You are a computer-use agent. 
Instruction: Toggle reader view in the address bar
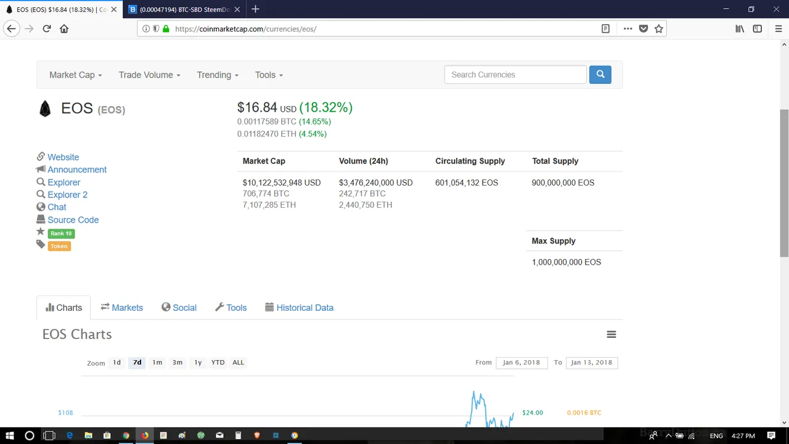click(605, 28)
